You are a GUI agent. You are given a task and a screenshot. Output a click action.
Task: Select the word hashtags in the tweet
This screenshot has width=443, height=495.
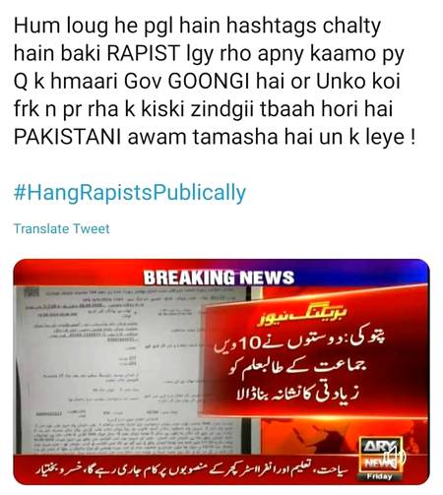(271, 27)
